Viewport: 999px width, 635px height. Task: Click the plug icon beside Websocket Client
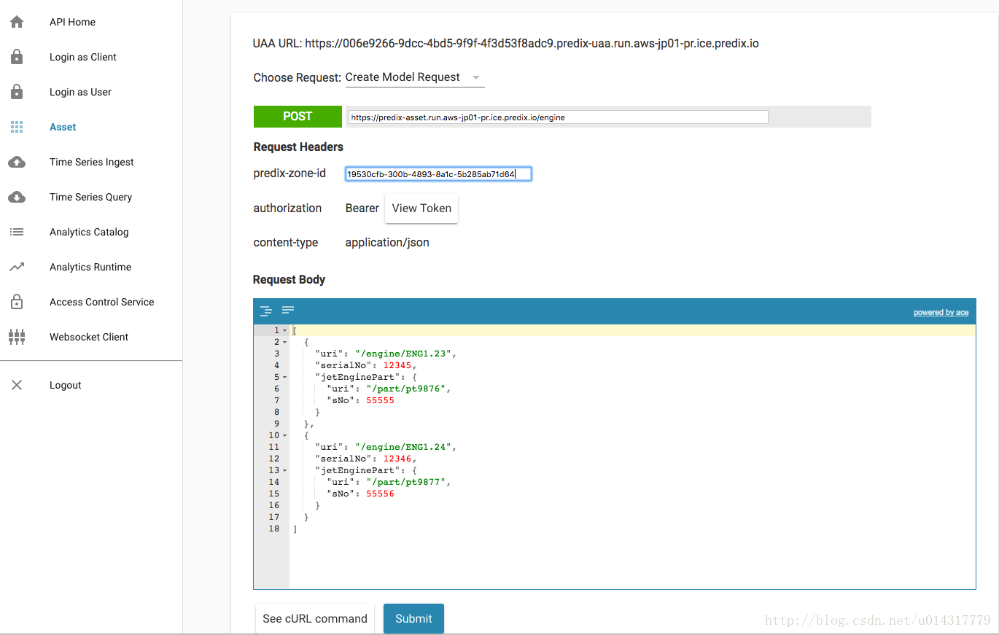coord(17,337)
